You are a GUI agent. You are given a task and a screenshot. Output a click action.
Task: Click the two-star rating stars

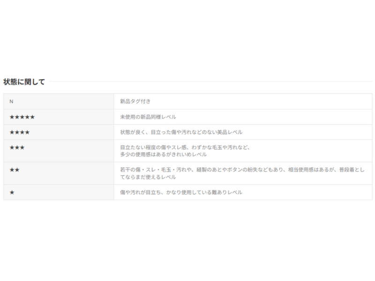(14, 170)
